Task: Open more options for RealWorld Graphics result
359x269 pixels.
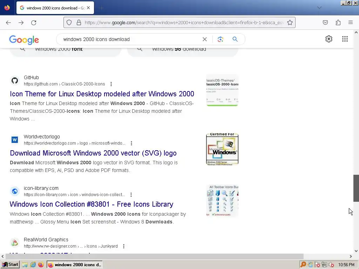Action: click(x=124, y=246)
